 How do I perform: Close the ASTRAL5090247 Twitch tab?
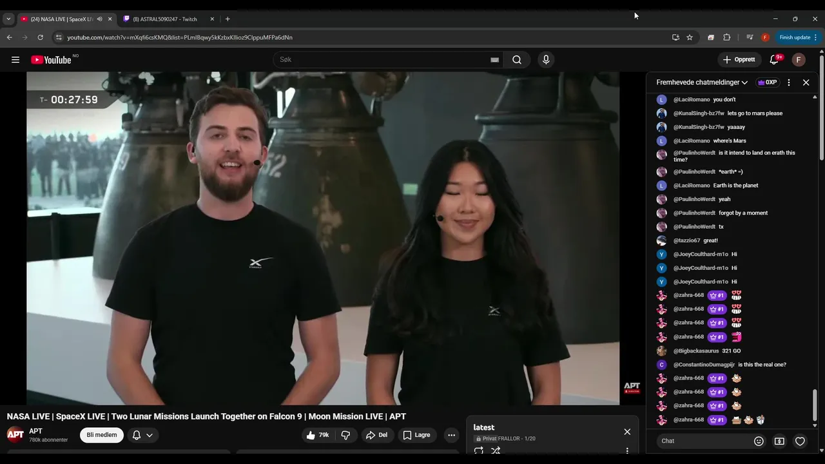(x=212, y=19)
